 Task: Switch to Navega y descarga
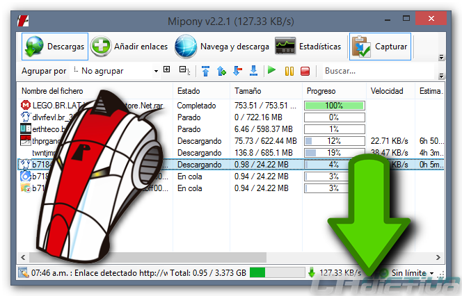[221, 47]
